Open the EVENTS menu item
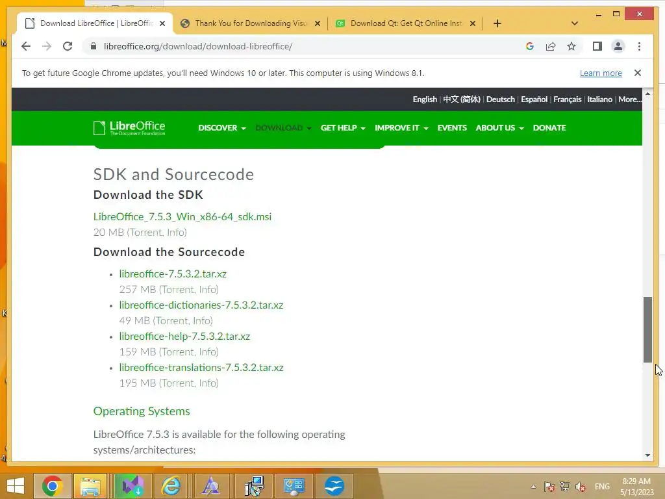This screenshot has height=499, width=665. 452,128
